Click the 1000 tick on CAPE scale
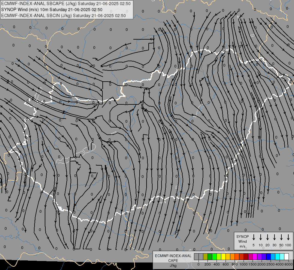 click(x=243, y=264)
